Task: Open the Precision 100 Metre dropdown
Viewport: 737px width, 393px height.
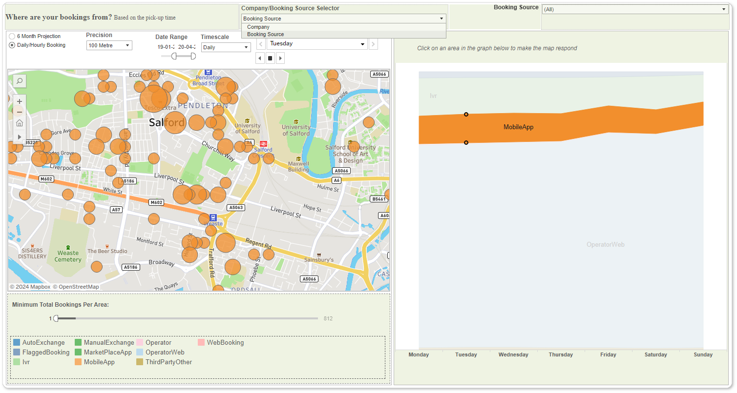Action: 109,45
